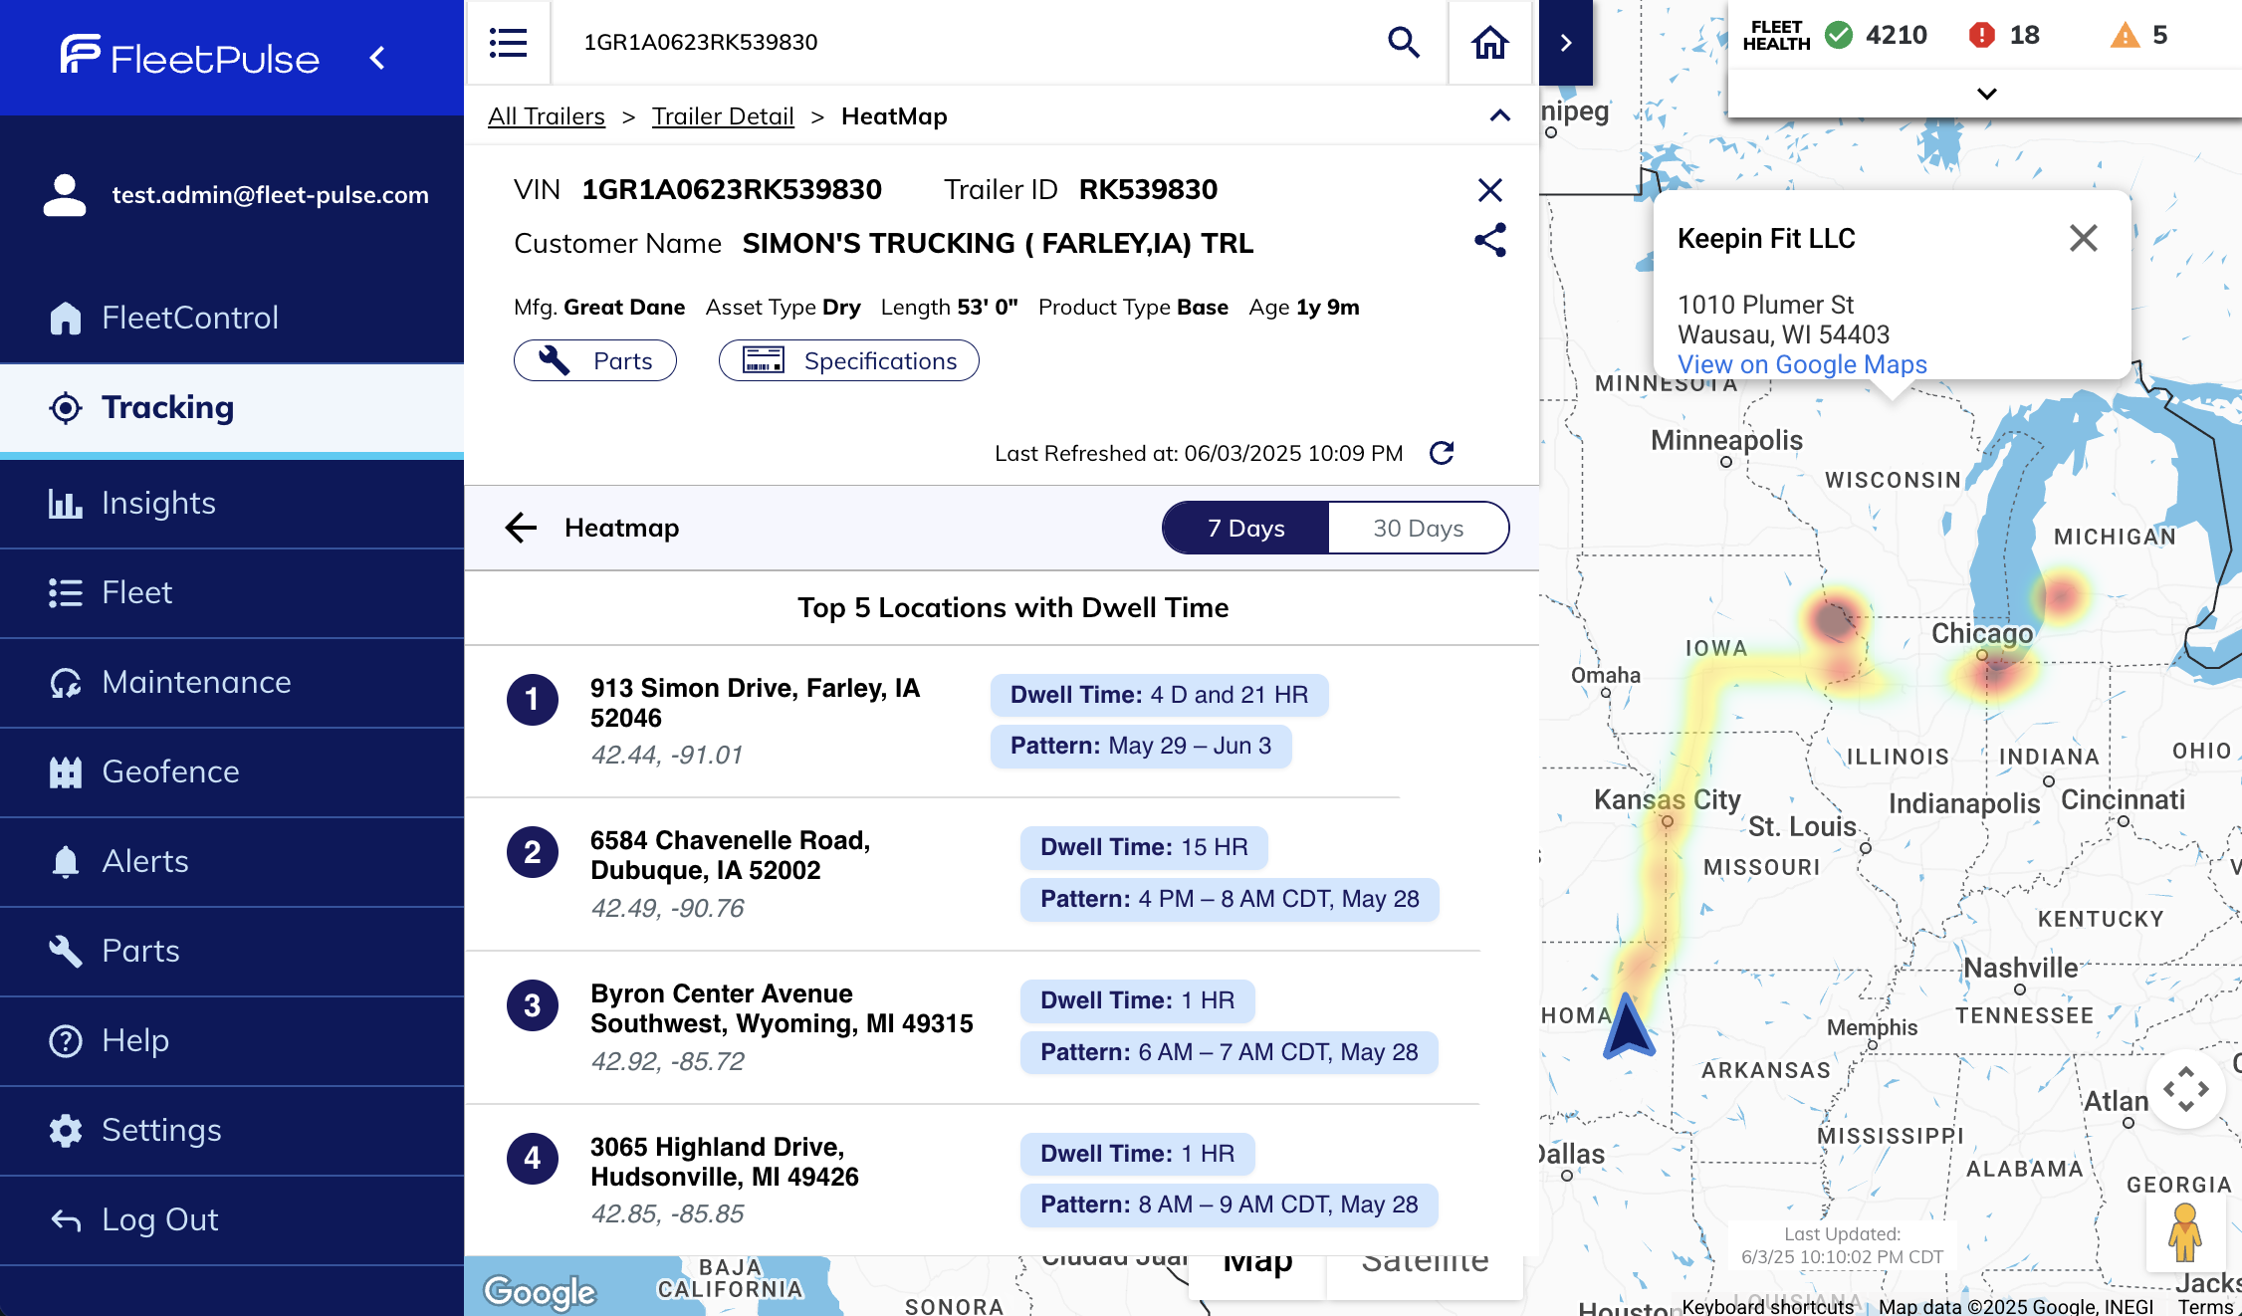Open Street View pegman icon
2242x1316 pixels.
click(x=2184, y=1232)
